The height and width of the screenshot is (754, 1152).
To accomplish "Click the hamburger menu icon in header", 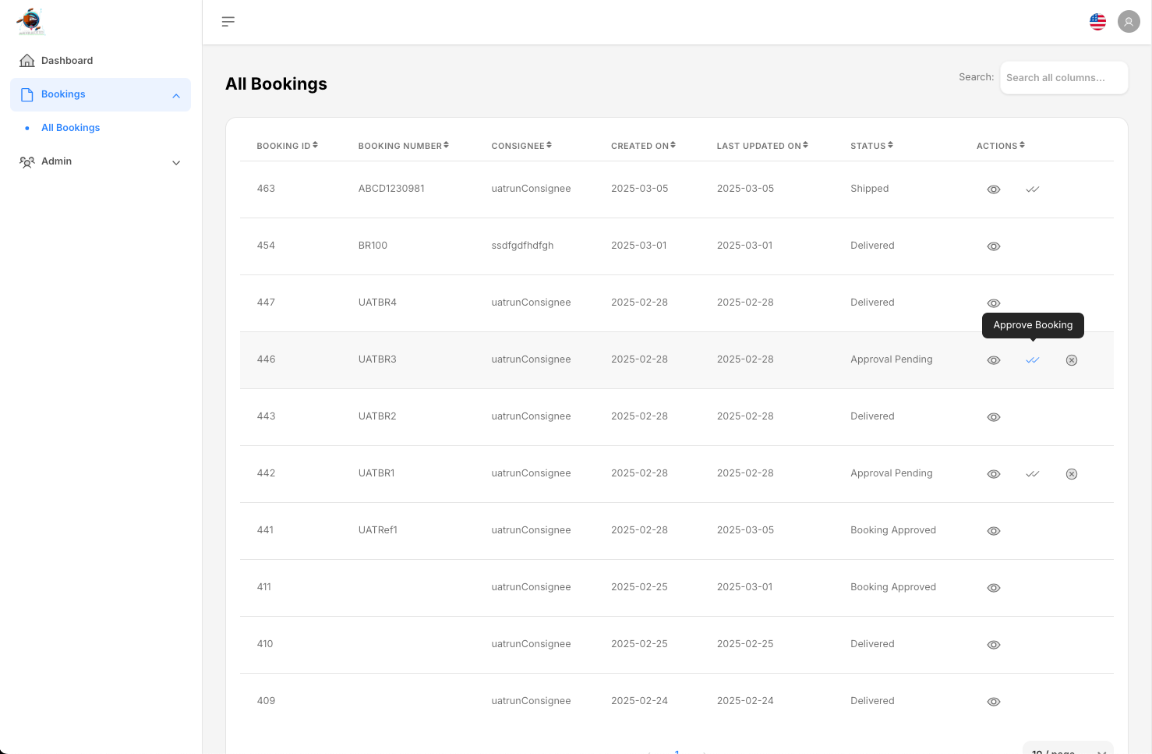I will tap(228, 22).
